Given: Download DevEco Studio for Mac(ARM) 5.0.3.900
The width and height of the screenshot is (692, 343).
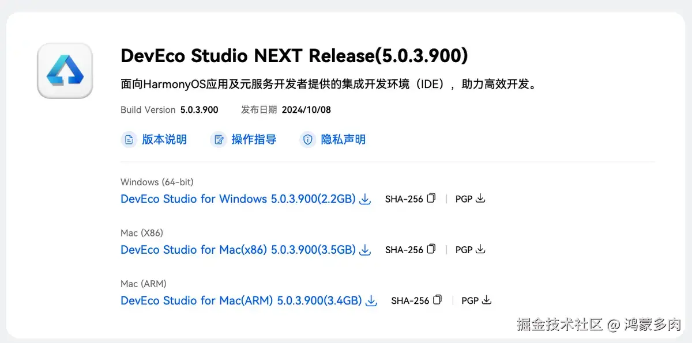Looking at the screenshot, I should pyautogui.click(x=241, y=300).
